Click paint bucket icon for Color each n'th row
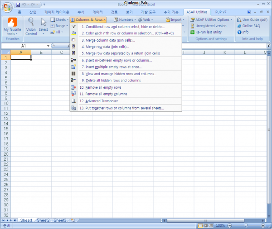272x229 pixels. click(73, 33)
